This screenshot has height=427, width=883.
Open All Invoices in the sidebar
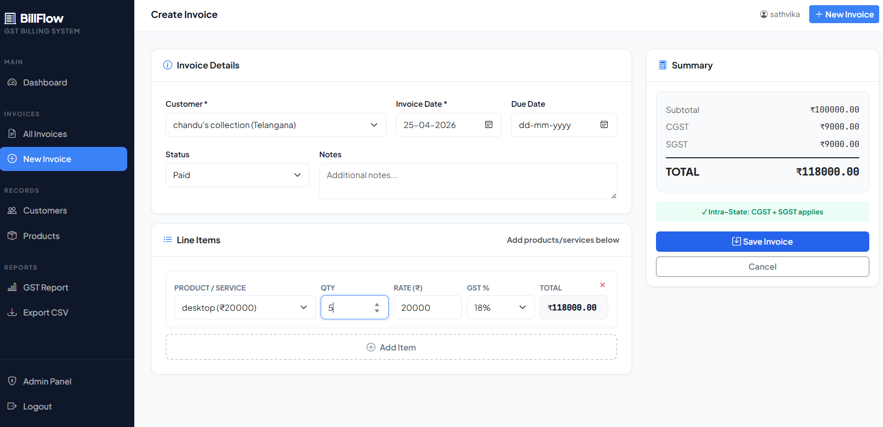[63, 134]
